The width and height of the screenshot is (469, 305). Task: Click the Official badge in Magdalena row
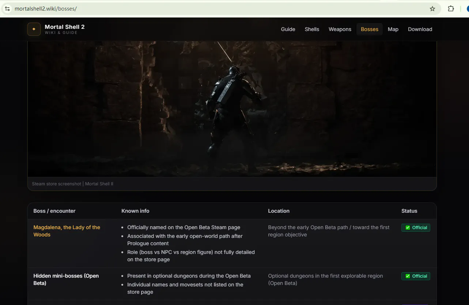point(416,228)
